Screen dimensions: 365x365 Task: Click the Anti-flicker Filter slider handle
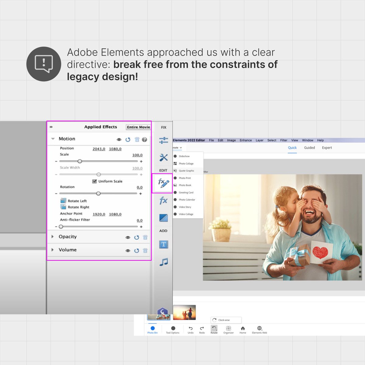click(x=61, y=227)
